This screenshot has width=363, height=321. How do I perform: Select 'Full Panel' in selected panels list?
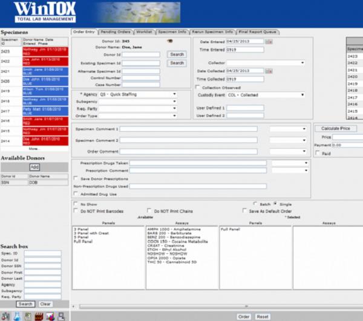(x=231, y=229)
